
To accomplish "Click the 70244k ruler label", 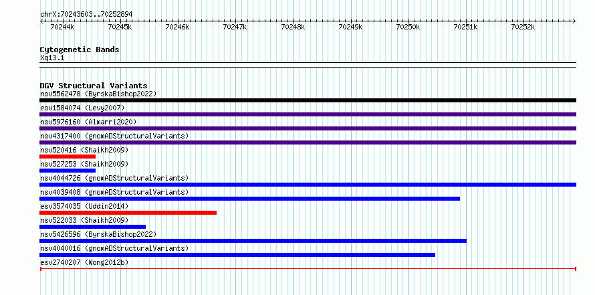I will coord(62,27).
